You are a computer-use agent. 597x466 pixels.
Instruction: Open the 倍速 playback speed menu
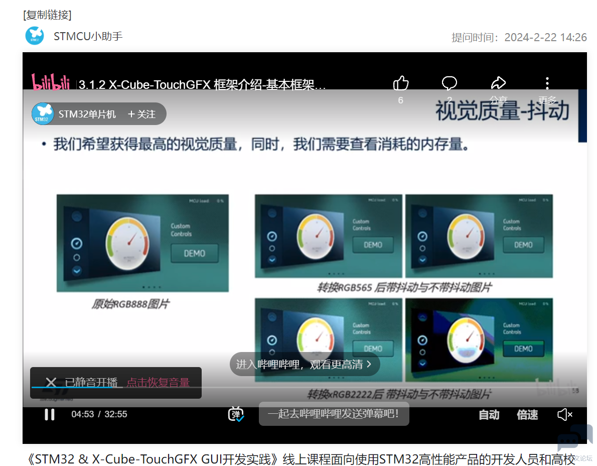527,415
